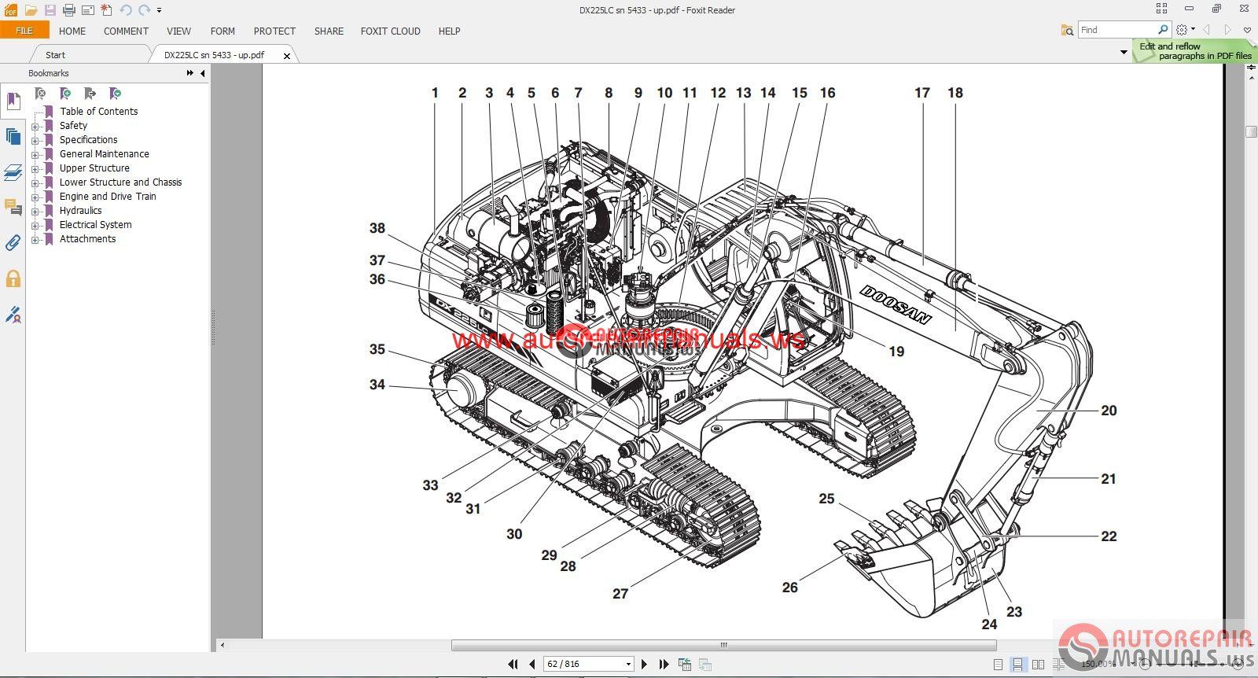Viewport: 1258px width, 678px height.
Task: Open the SHARE ribbon tab
Action: (329, 31)
